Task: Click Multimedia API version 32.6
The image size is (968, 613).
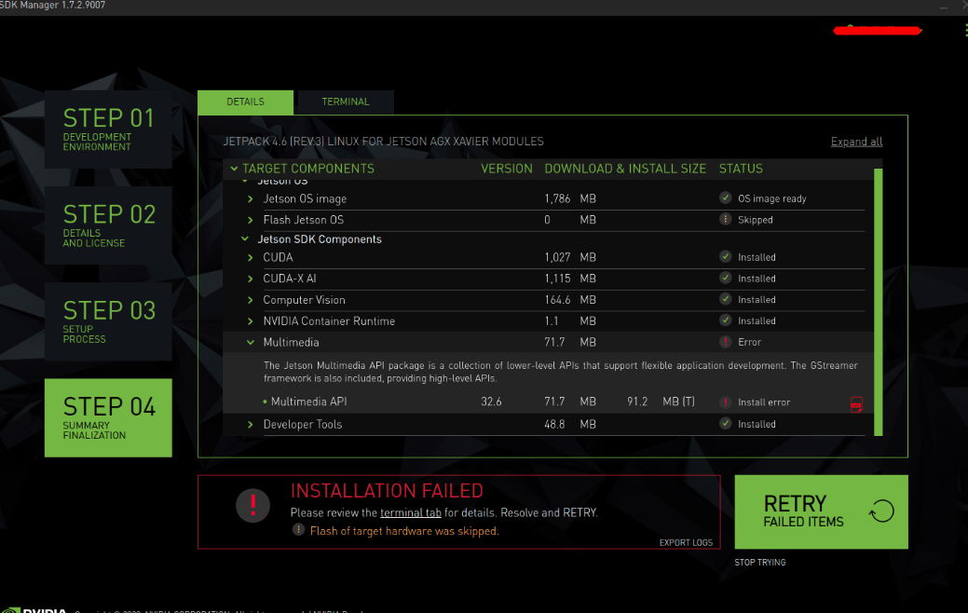Action: click(491, 402)
